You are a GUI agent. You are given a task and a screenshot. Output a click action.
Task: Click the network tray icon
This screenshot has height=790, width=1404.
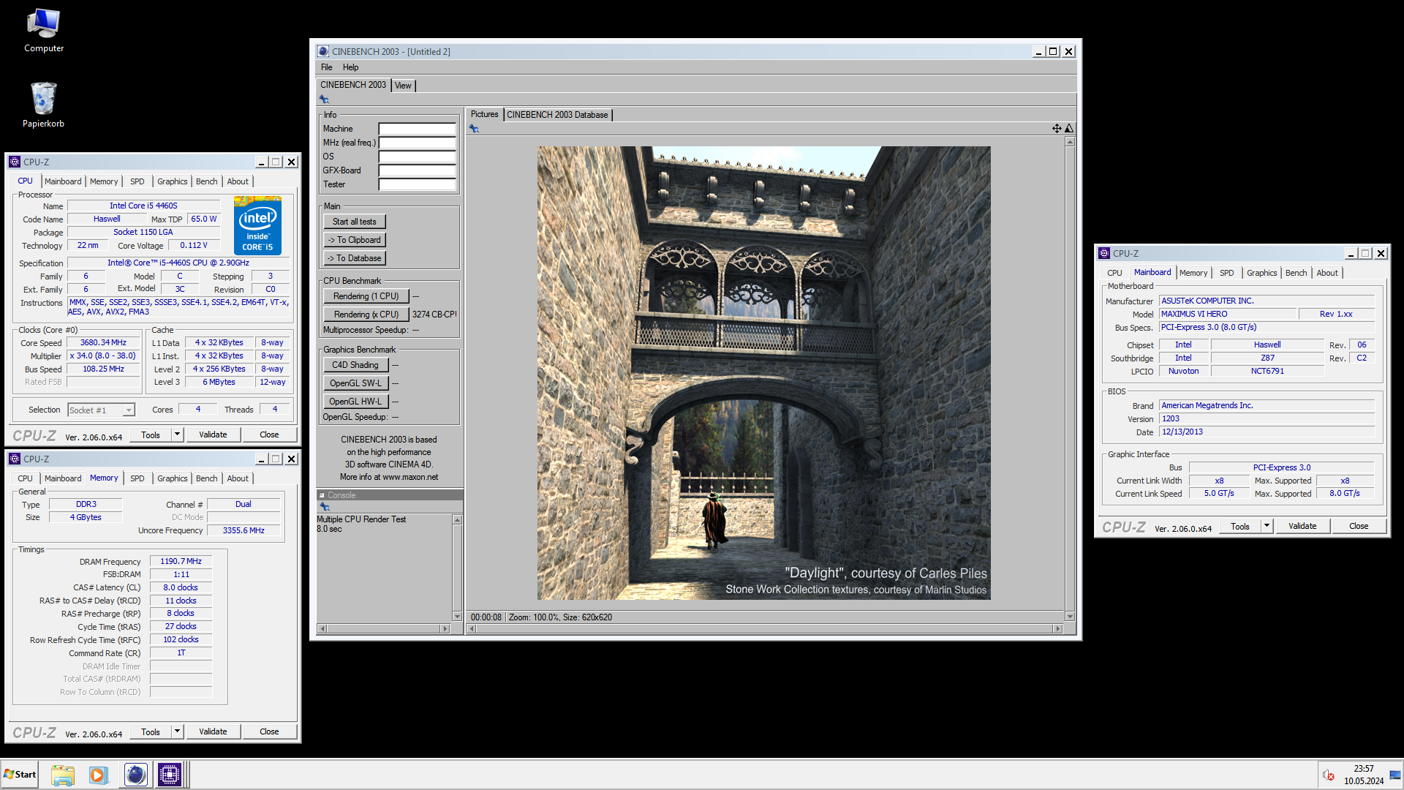[x=1395, y=775]
